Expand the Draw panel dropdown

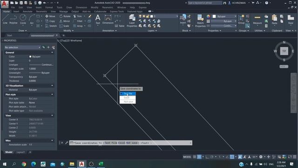(x=23, y=31)
